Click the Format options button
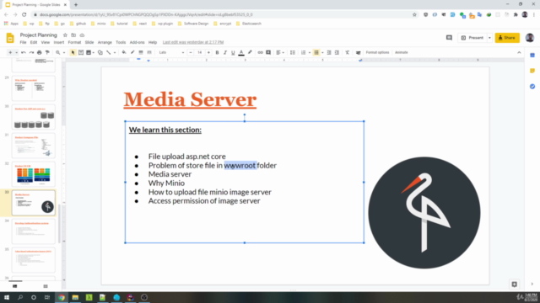This screenshot has width=540, height=303. tap(377, 52)
